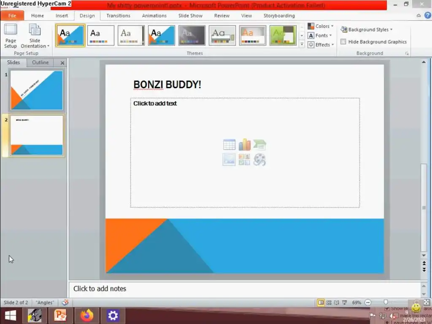The height and width of the screenshot is (324, 432).
Task: Open the Review tab
Action: coord(222,16)
